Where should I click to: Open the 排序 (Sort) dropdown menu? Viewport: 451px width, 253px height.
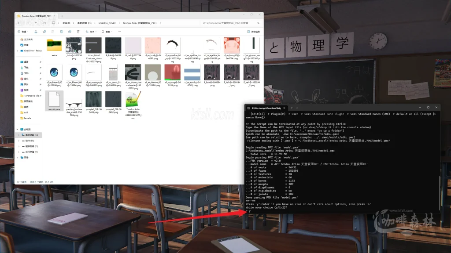click(x=90, y=32)
